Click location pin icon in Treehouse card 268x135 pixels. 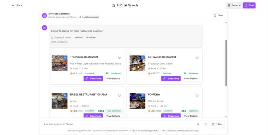tap(71, 69)
